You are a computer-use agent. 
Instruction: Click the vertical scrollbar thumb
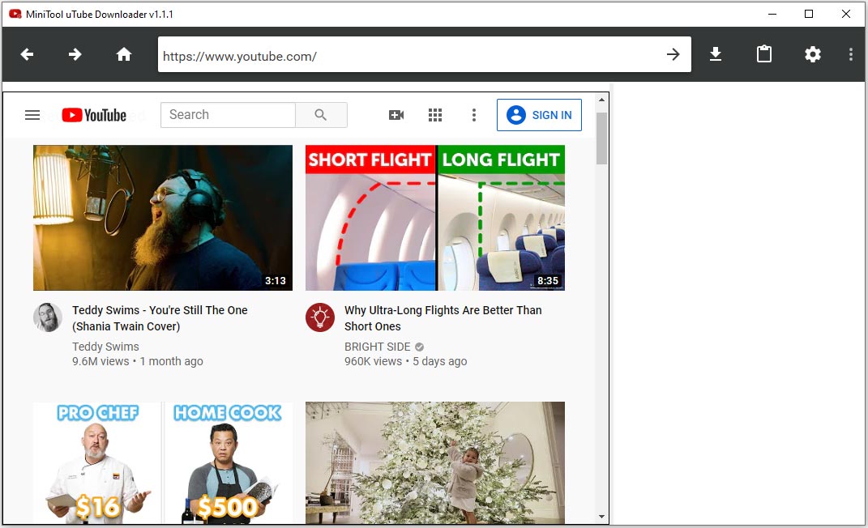[x=601, y=138]
